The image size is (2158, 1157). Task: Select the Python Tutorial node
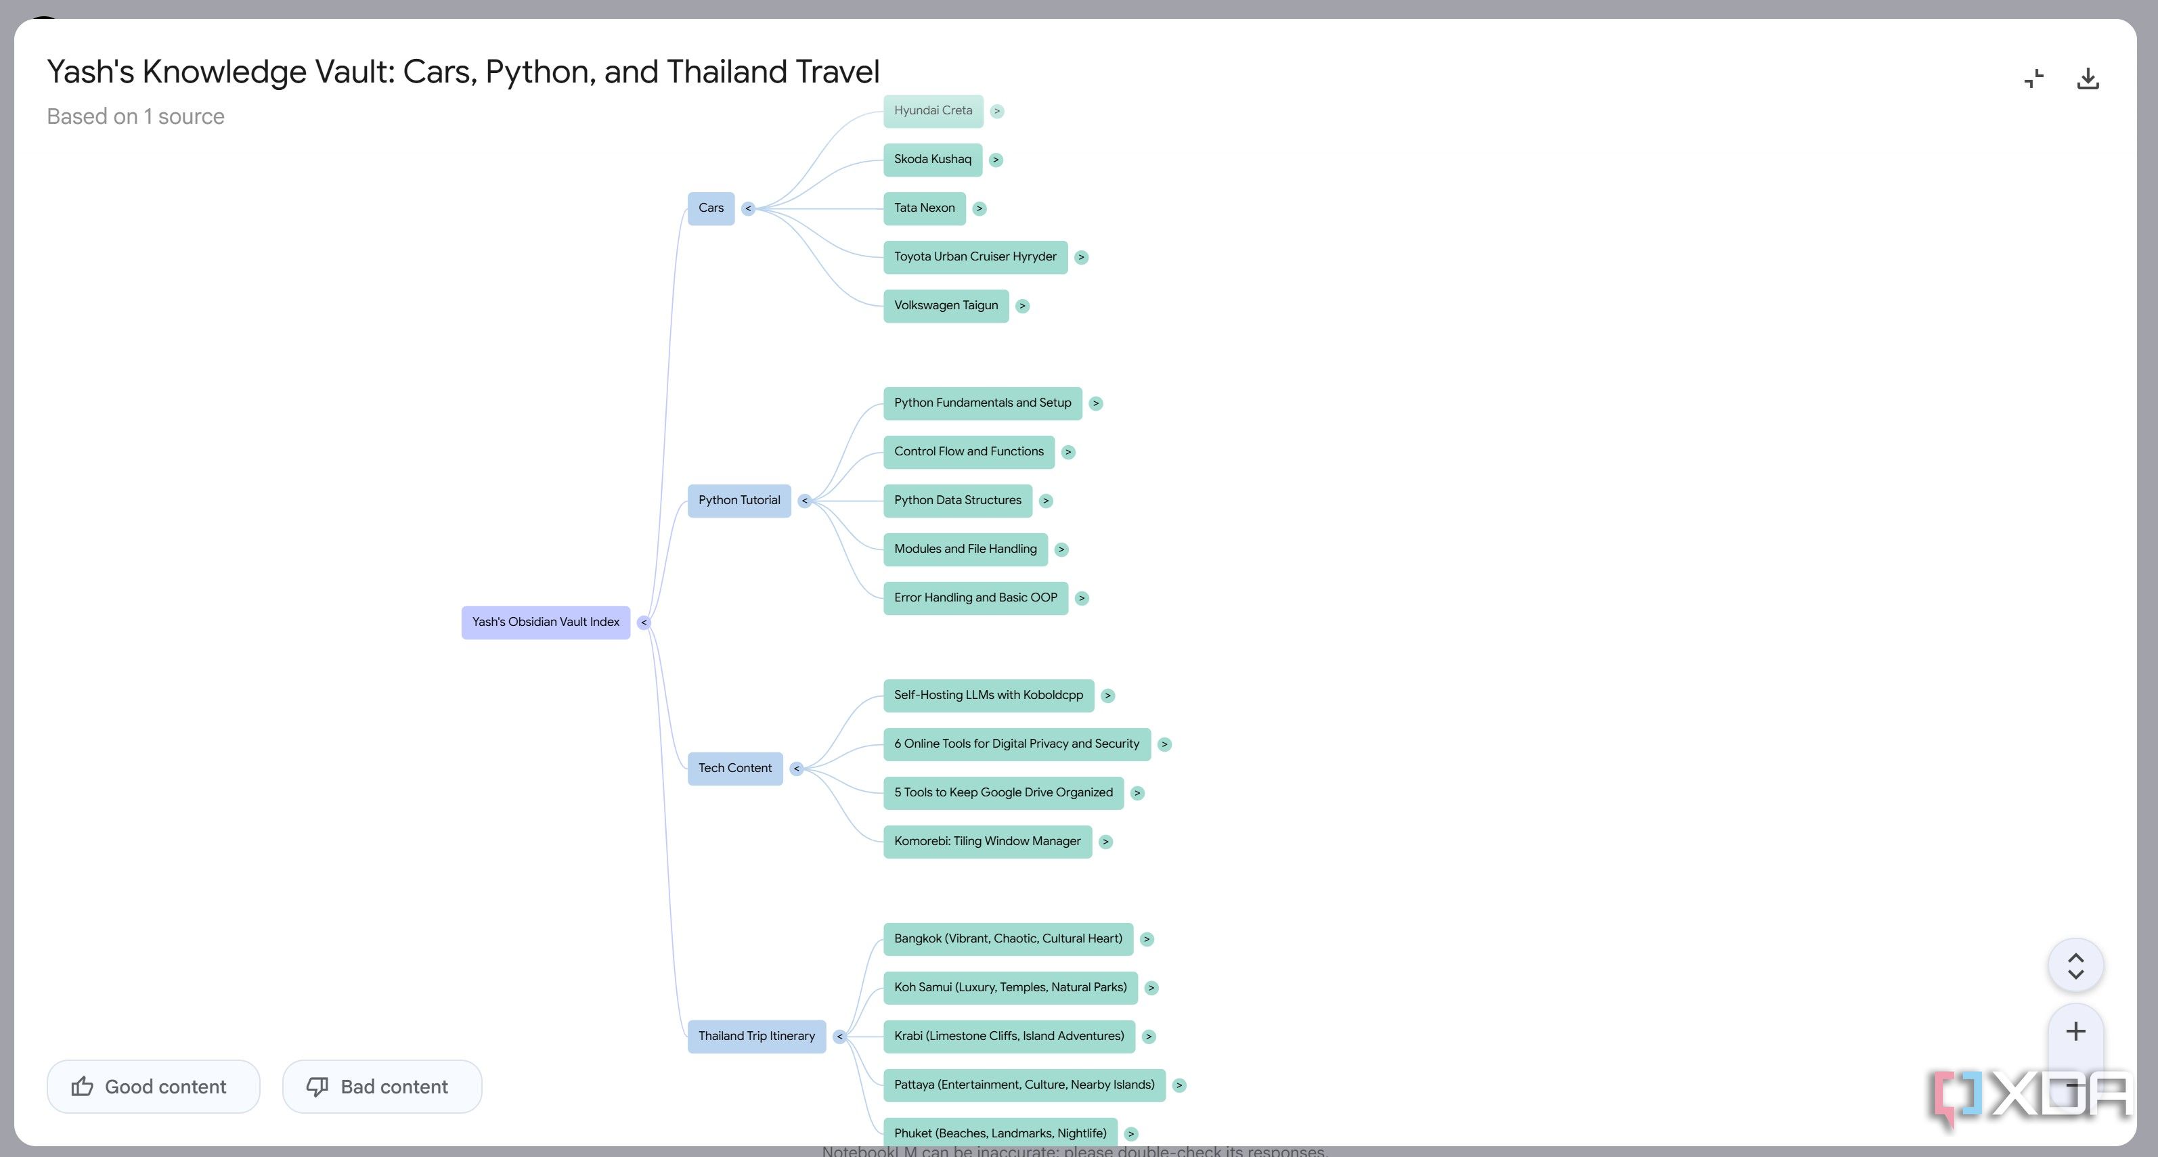[x=739, y=501]
